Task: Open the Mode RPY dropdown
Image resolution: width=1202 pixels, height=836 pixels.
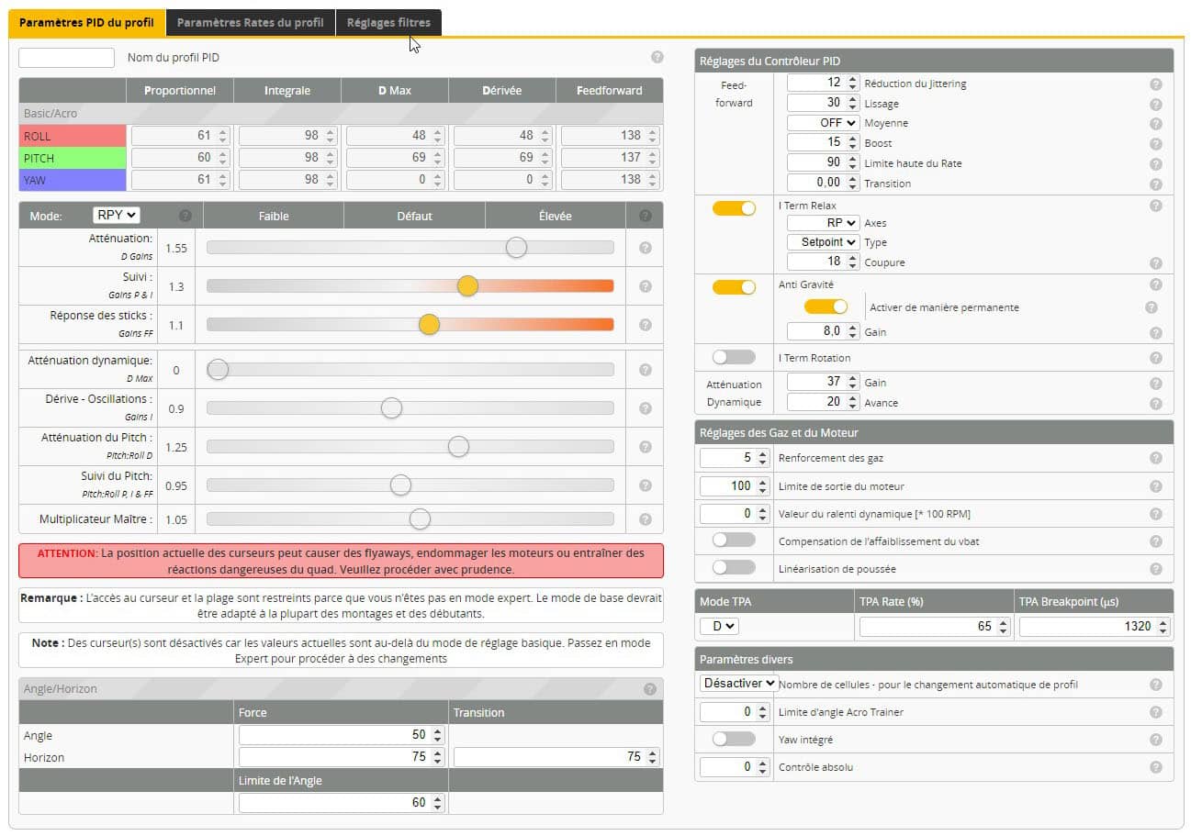Action: point(117,215)
